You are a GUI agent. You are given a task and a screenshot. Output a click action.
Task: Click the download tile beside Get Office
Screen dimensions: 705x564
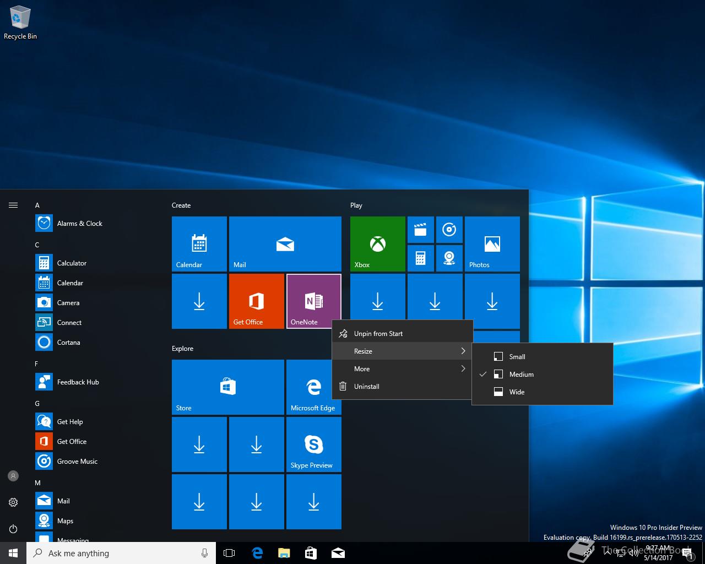click(x=199, y=301)
